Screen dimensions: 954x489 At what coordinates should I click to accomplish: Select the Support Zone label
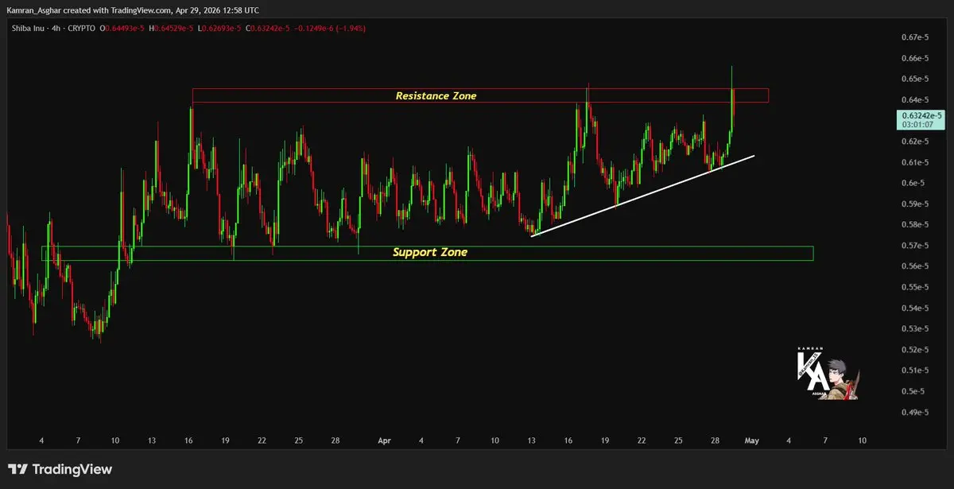tap(430, 252)
